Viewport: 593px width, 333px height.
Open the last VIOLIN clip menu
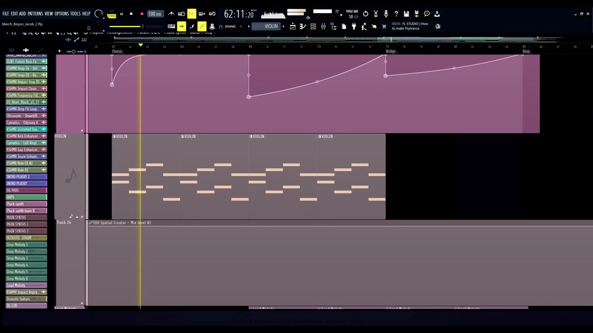coord(320,136)
